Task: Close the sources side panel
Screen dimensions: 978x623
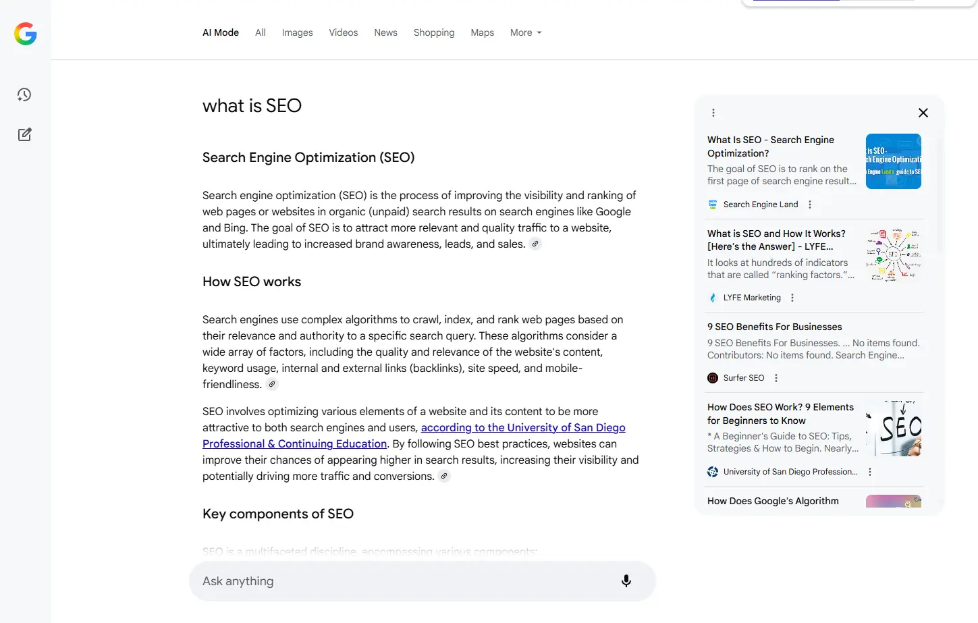Action: coord(923,113)
